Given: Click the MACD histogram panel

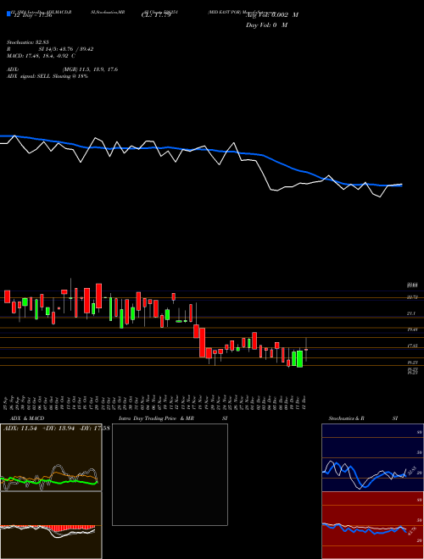Looking at the screenshot, I should click(x=51, y=525).
